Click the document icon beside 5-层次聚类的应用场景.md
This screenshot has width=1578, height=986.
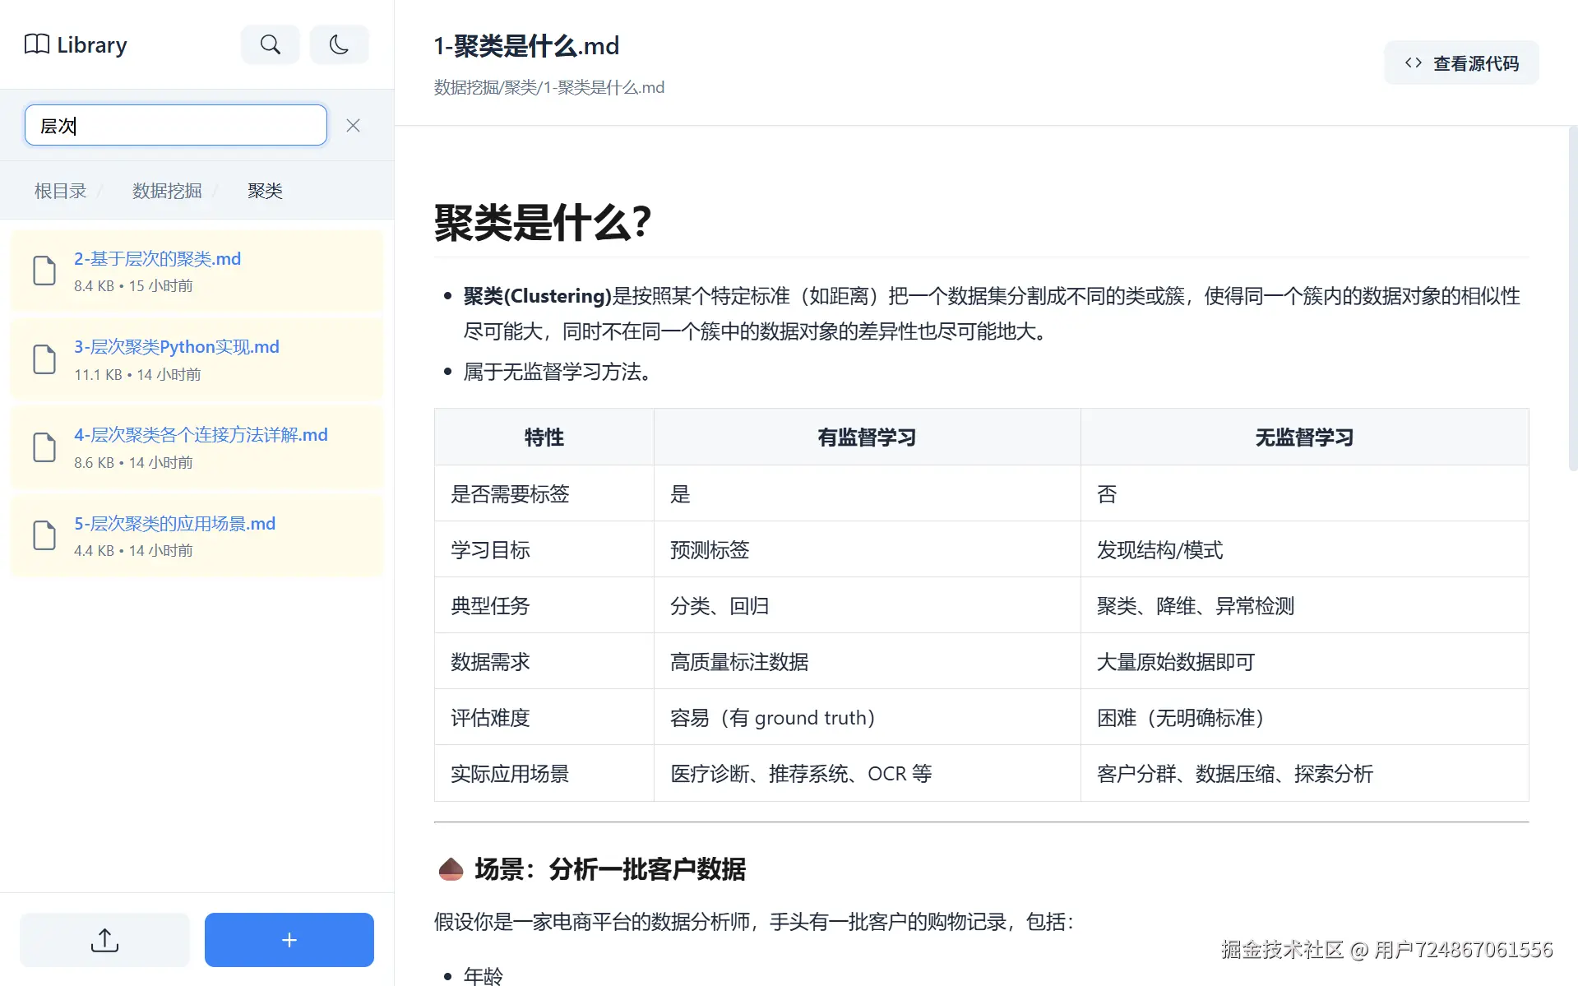(x=44, y=535)
